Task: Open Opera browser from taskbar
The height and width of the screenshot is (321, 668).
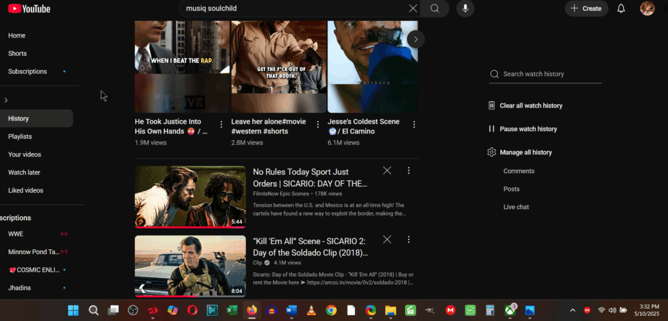Action: click(x=192, y=311)
